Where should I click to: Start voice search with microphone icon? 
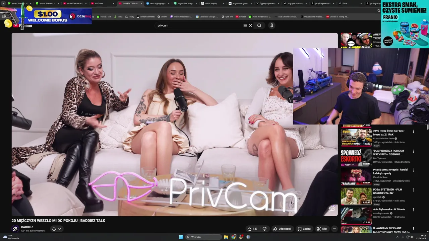272,25
